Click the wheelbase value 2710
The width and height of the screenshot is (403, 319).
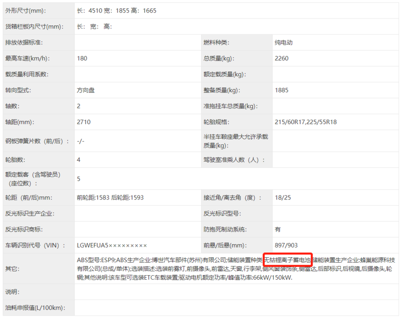pos(84,122)
